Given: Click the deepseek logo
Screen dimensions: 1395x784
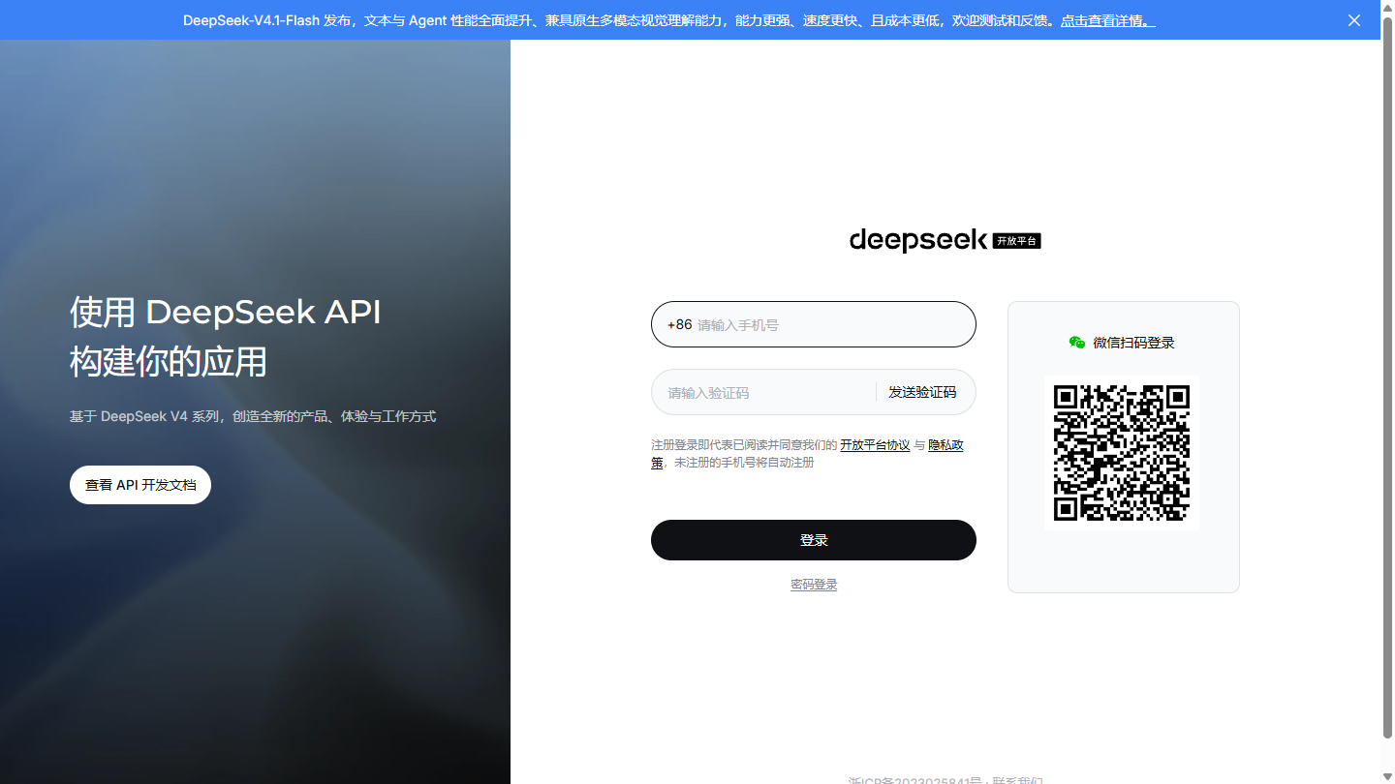Looking at the screenshot, I should click(918, 240).
